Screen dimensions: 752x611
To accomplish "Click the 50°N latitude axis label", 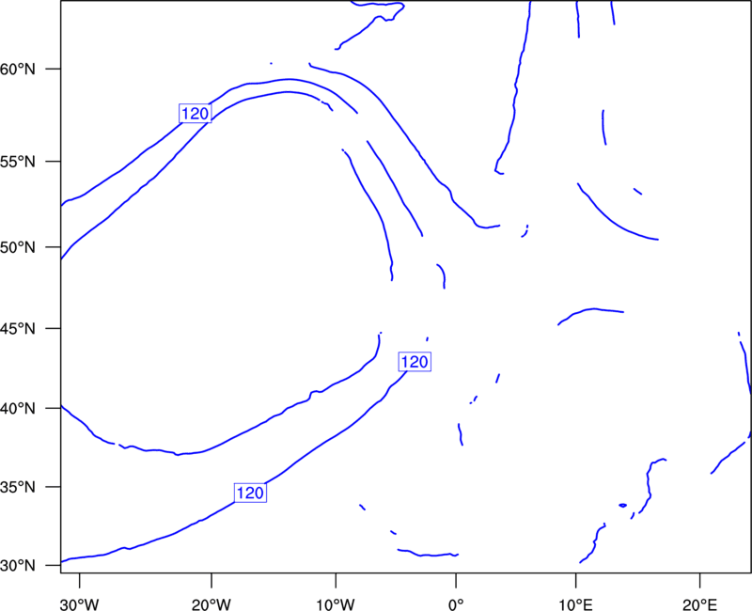I will [18, 247].
